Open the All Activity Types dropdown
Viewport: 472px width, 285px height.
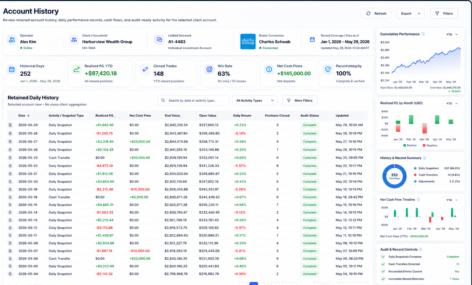point(255,100)
